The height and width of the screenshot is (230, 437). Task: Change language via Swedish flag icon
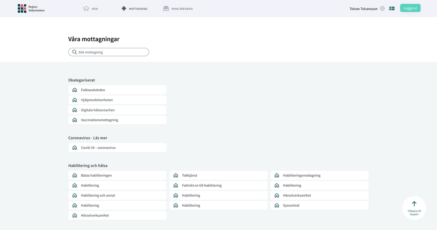coord(392,9)
